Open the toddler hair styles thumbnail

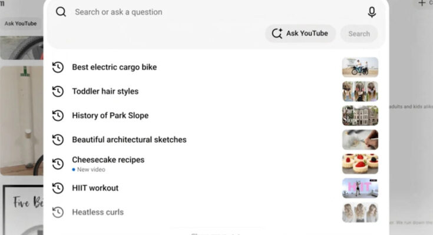(x=360, y=92)
